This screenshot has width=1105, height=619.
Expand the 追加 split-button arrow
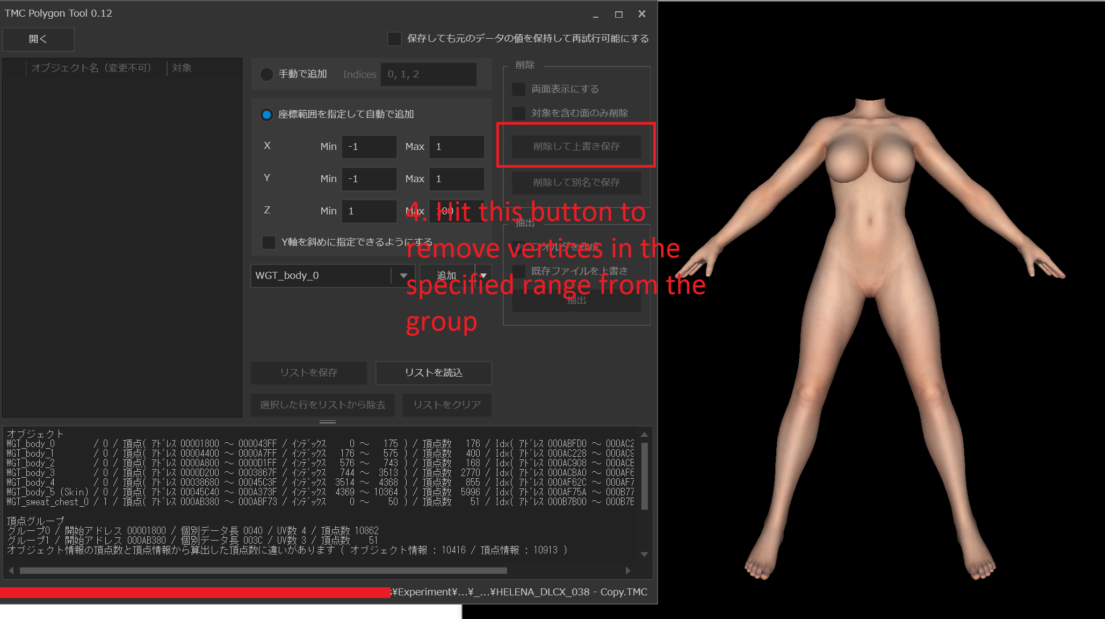point(483,276)
